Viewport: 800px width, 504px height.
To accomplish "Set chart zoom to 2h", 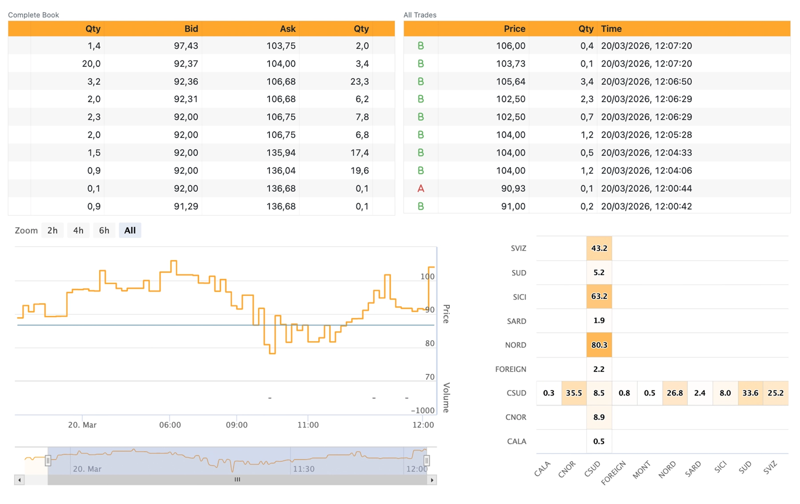I will coord(52,230).
